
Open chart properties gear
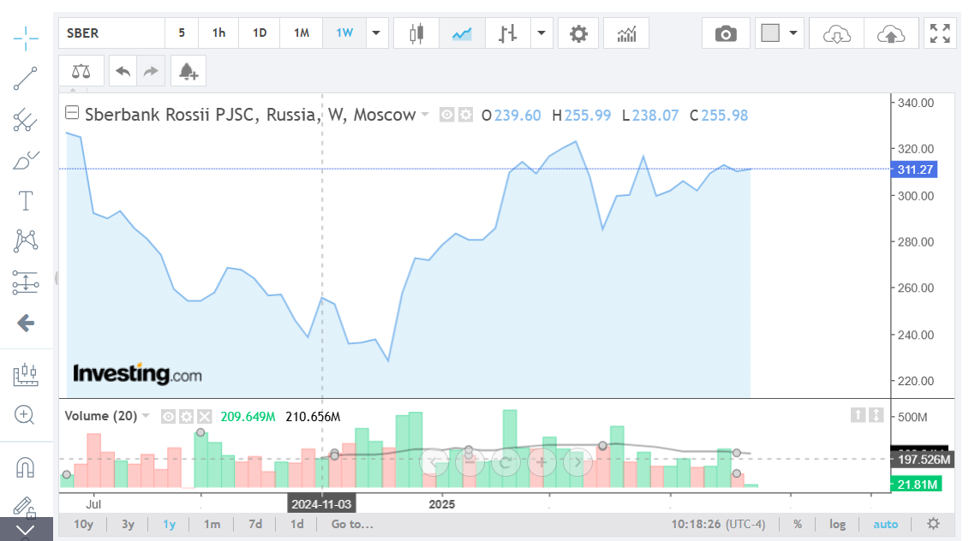point(578,33)
